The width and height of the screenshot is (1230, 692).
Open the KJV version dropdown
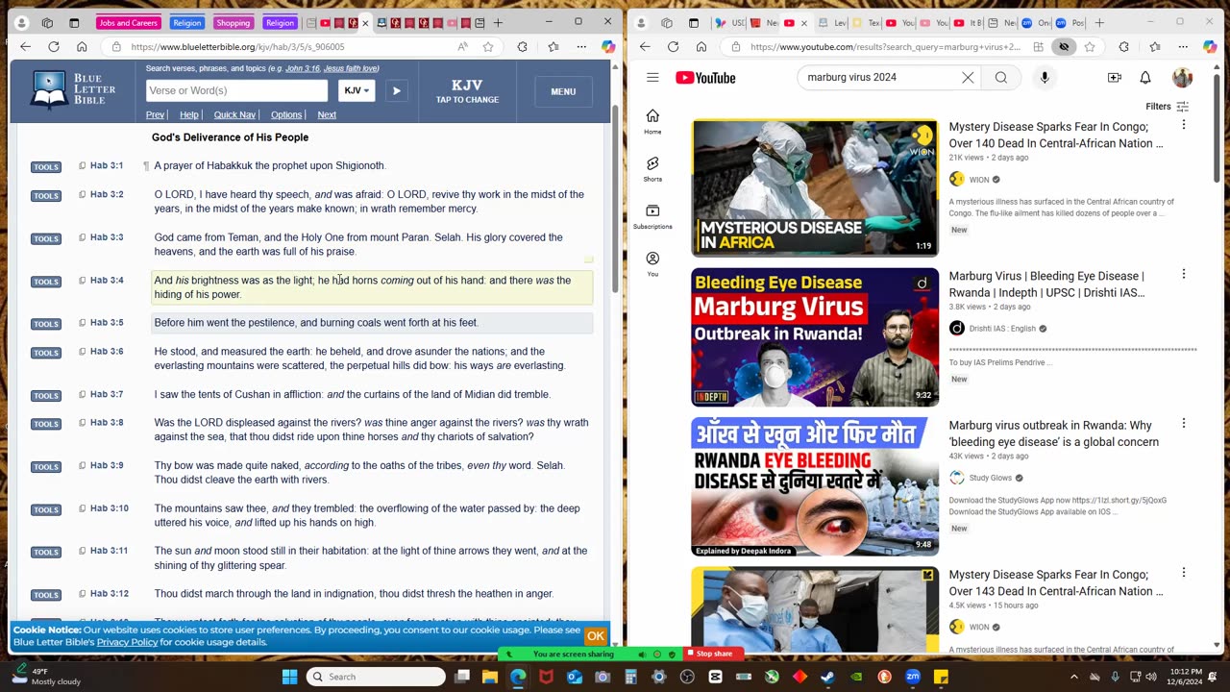coord(356,90)
